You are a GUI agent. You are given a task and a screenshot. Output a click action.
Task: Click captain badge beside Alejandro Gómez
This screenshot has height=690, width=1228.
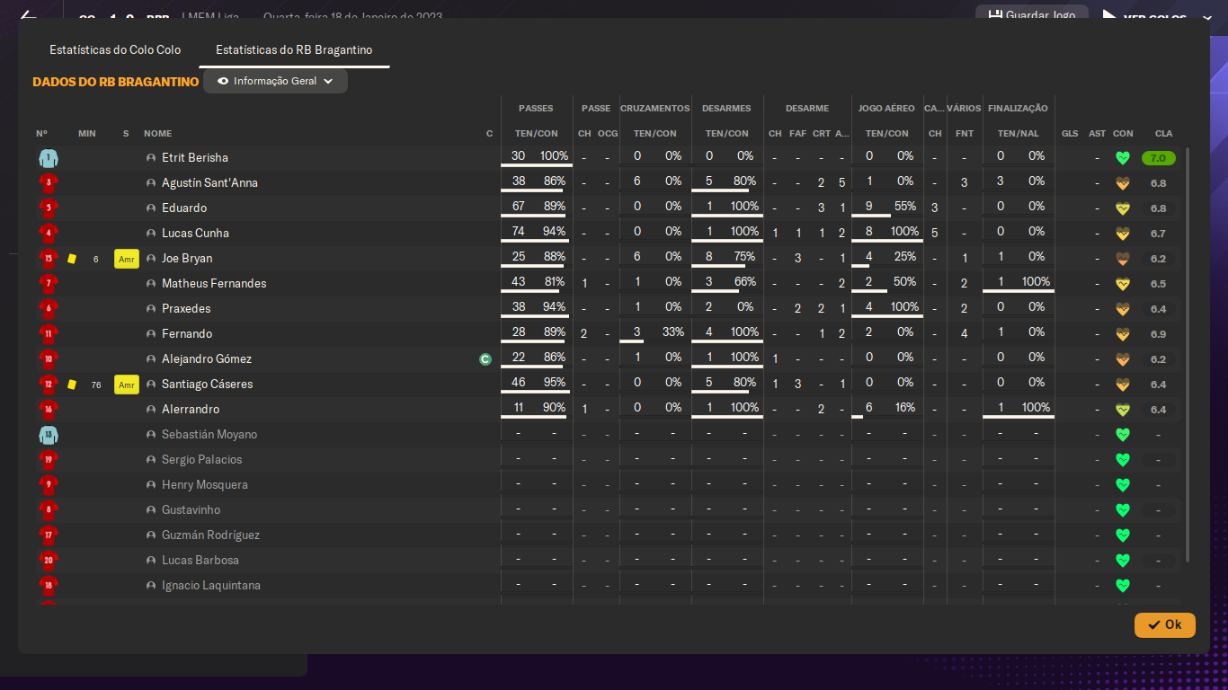pos(485,359)
